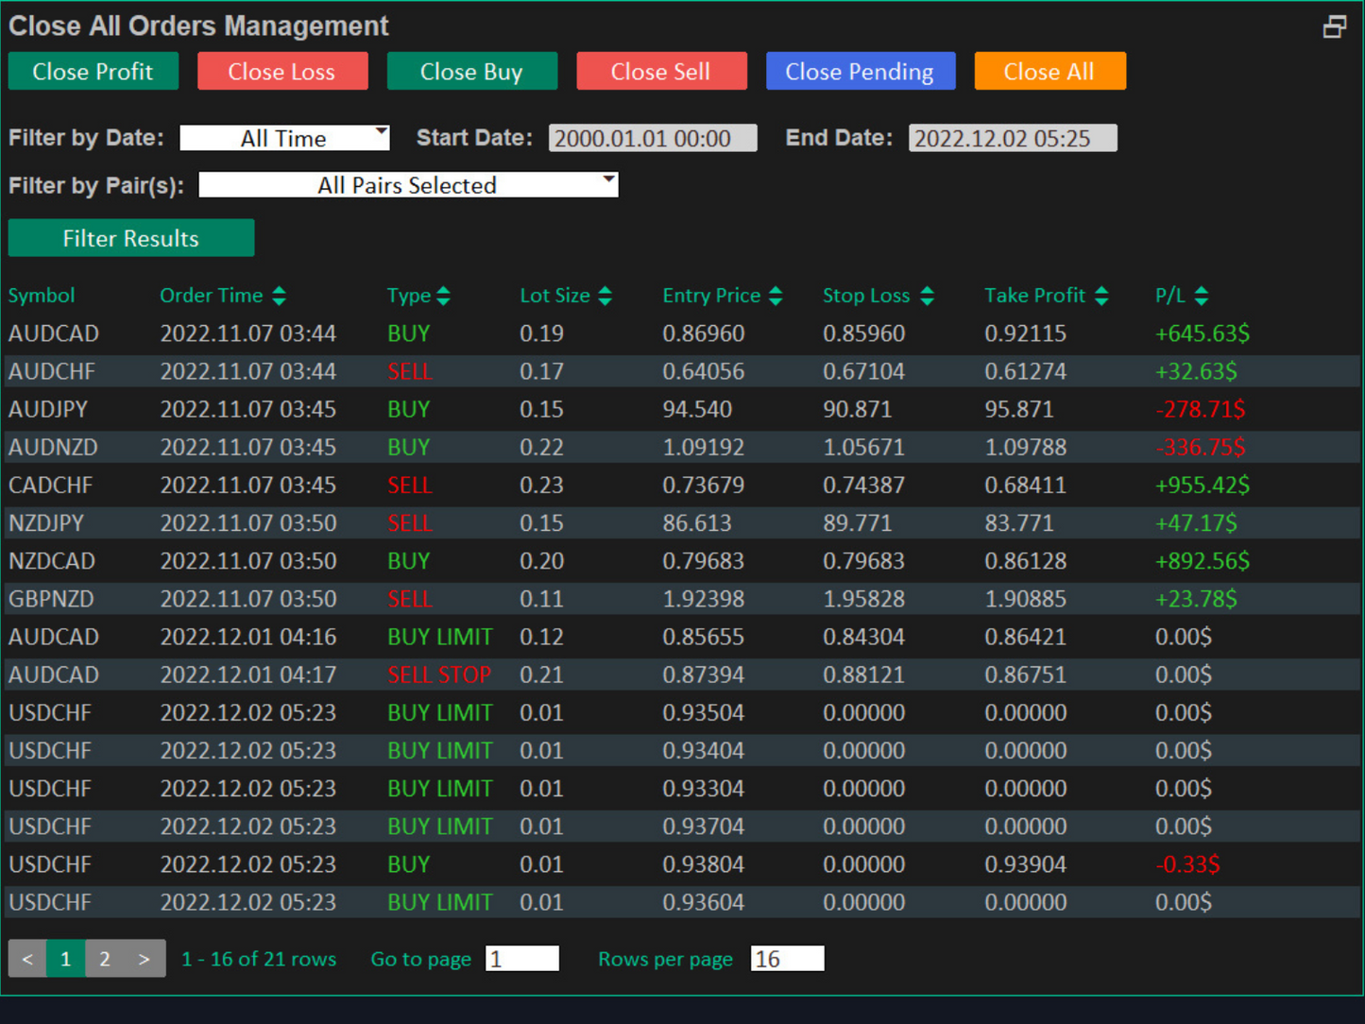1365x1024 pixels.
Task: Focus the Go to page input
Action: click(x=522, y=959)
